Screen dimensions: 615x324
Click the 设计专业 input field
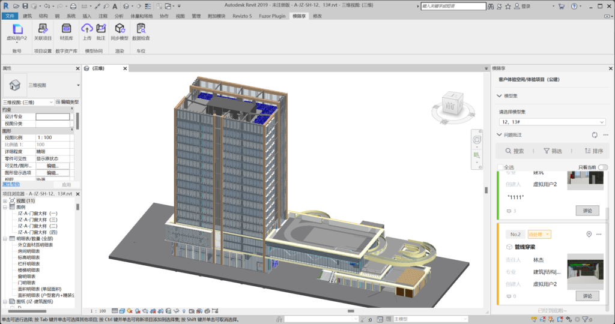pos(52,116)
